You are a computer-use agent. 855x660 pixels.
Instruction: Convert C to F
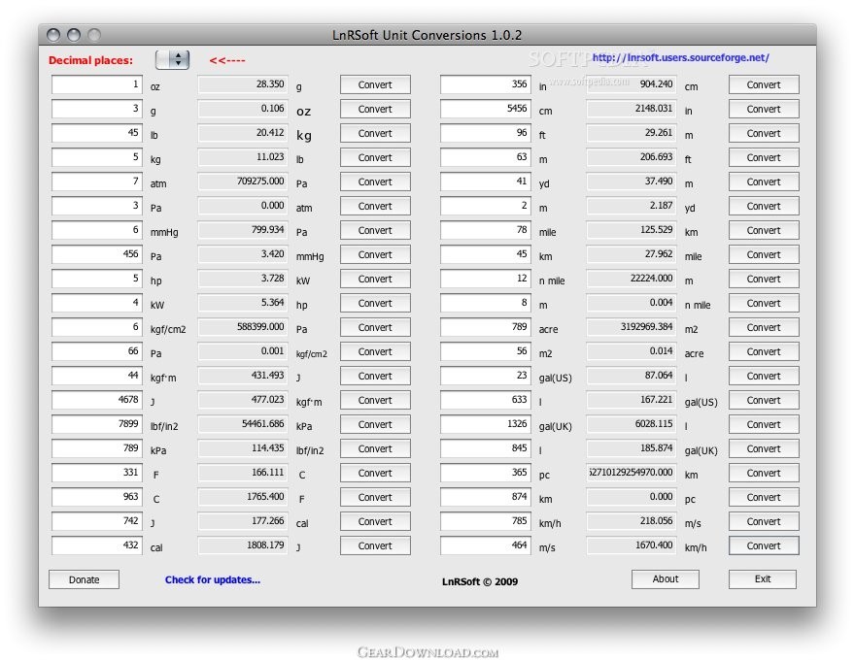coord(375,497)
